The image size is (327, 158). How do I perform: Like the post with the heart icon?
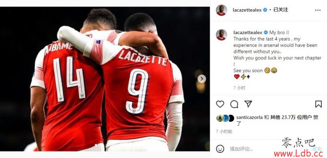click(x=220, y=104)
